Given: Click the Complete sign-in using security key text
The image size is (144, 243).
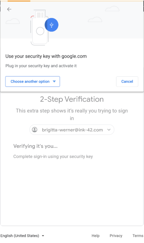Looking at the screenshot, I should tap(53, 156).
